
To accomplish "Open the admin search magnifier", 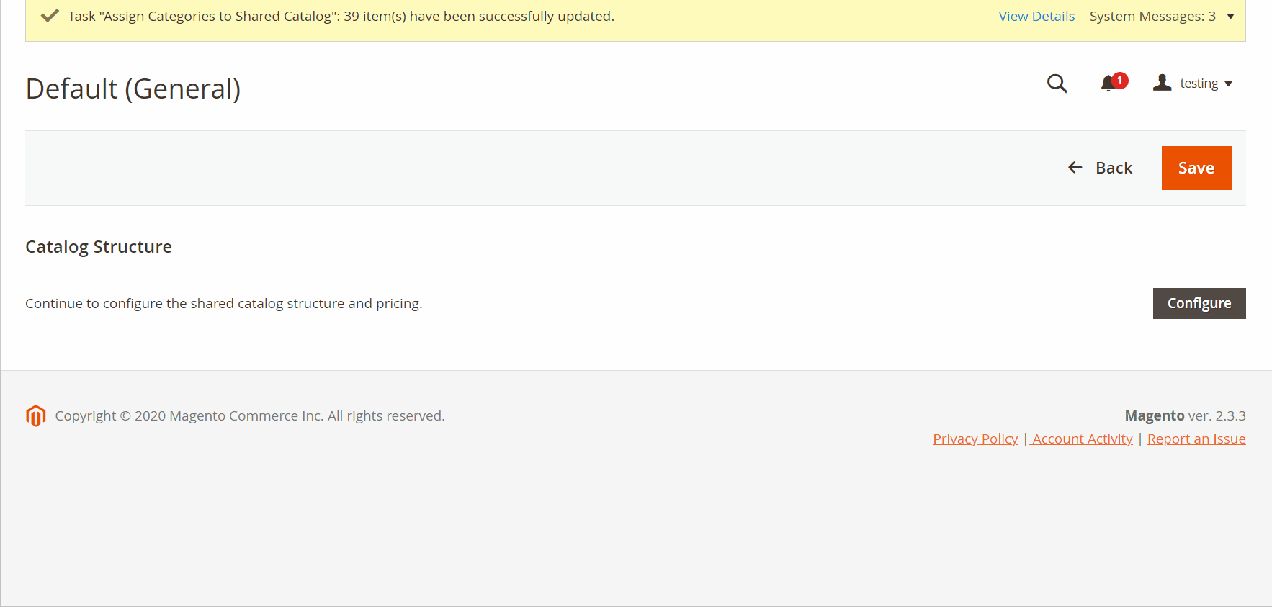I will click(1057, 84).
